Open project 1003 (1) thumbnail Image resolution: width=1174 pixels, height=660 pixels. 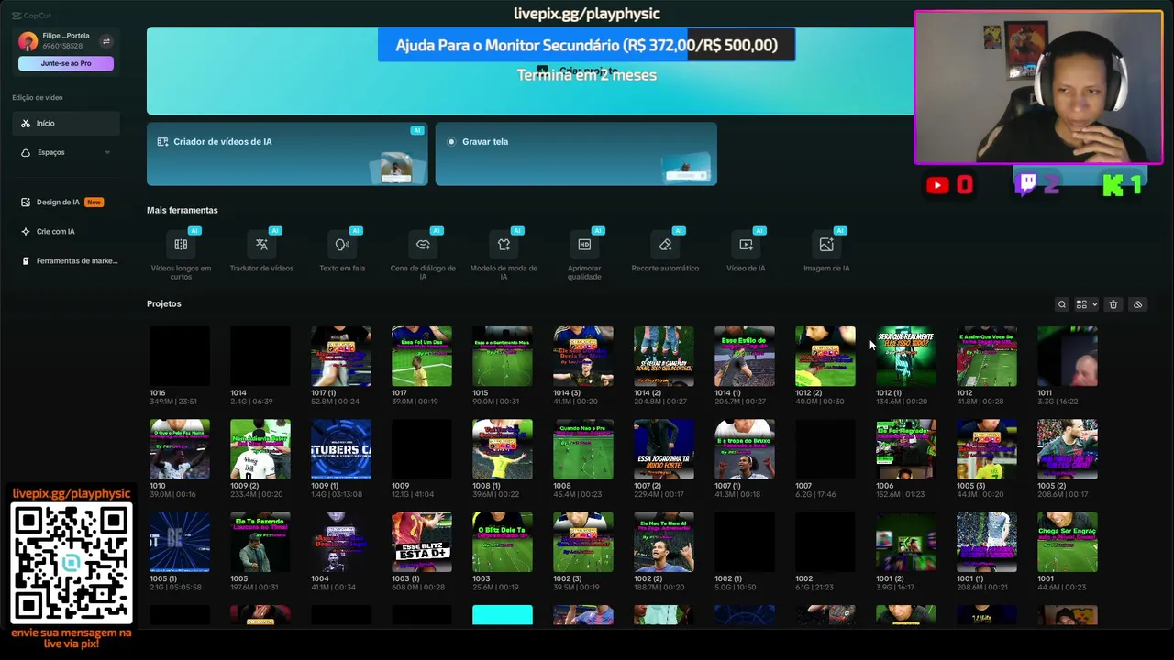point(422,542)
